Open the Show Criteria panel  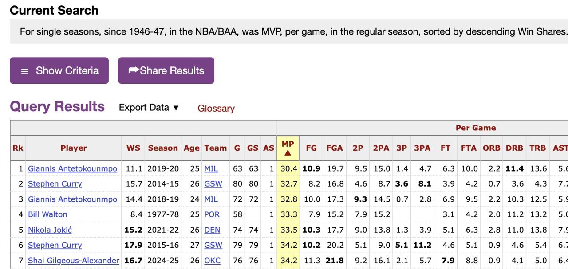pyautogui.click(x=59, y=70)
